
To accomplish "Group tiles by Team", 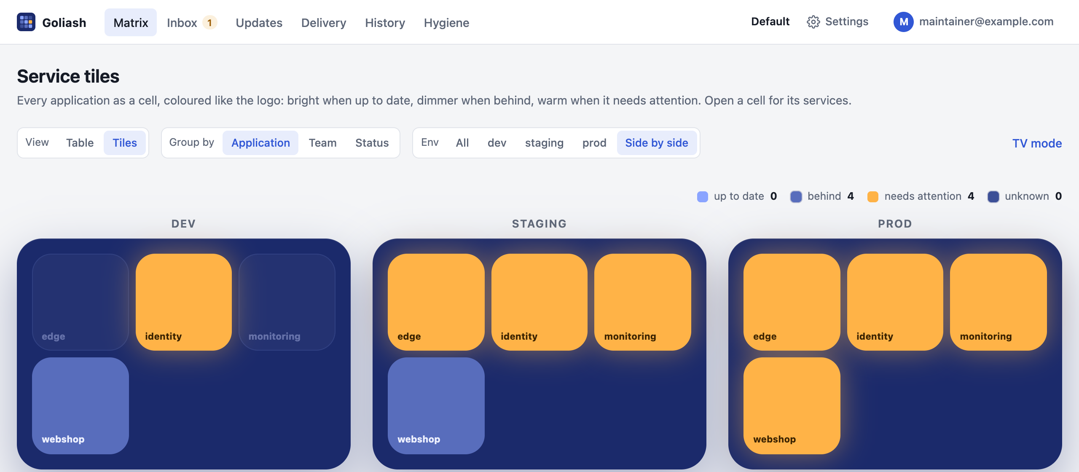I will point(322,143).
